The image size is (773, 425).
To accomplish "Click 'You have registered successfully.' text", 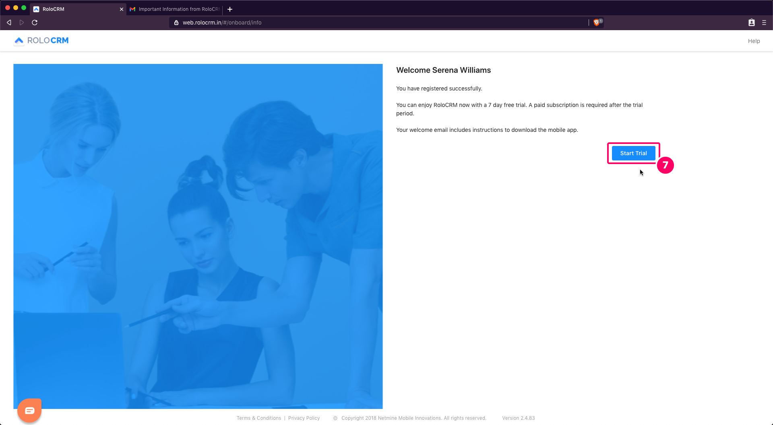I will coord(439,88).
